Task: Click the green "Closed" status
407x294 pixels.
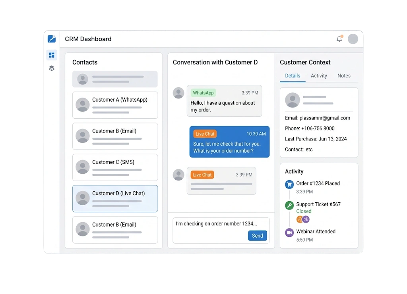Action: pos(304,211)
